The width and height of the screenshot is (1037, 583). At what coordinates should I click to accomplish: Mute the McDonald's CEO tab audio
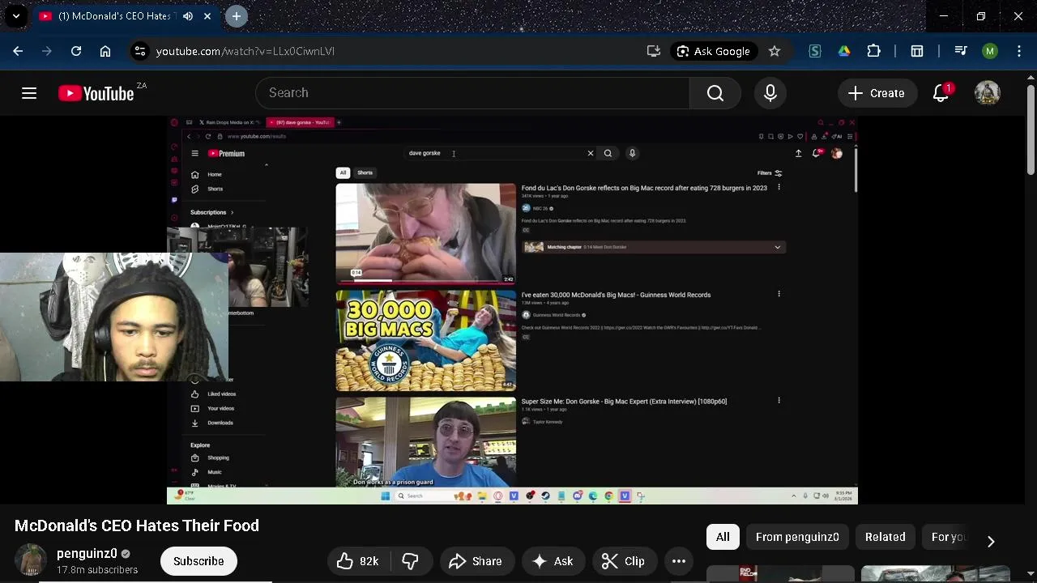188,16
